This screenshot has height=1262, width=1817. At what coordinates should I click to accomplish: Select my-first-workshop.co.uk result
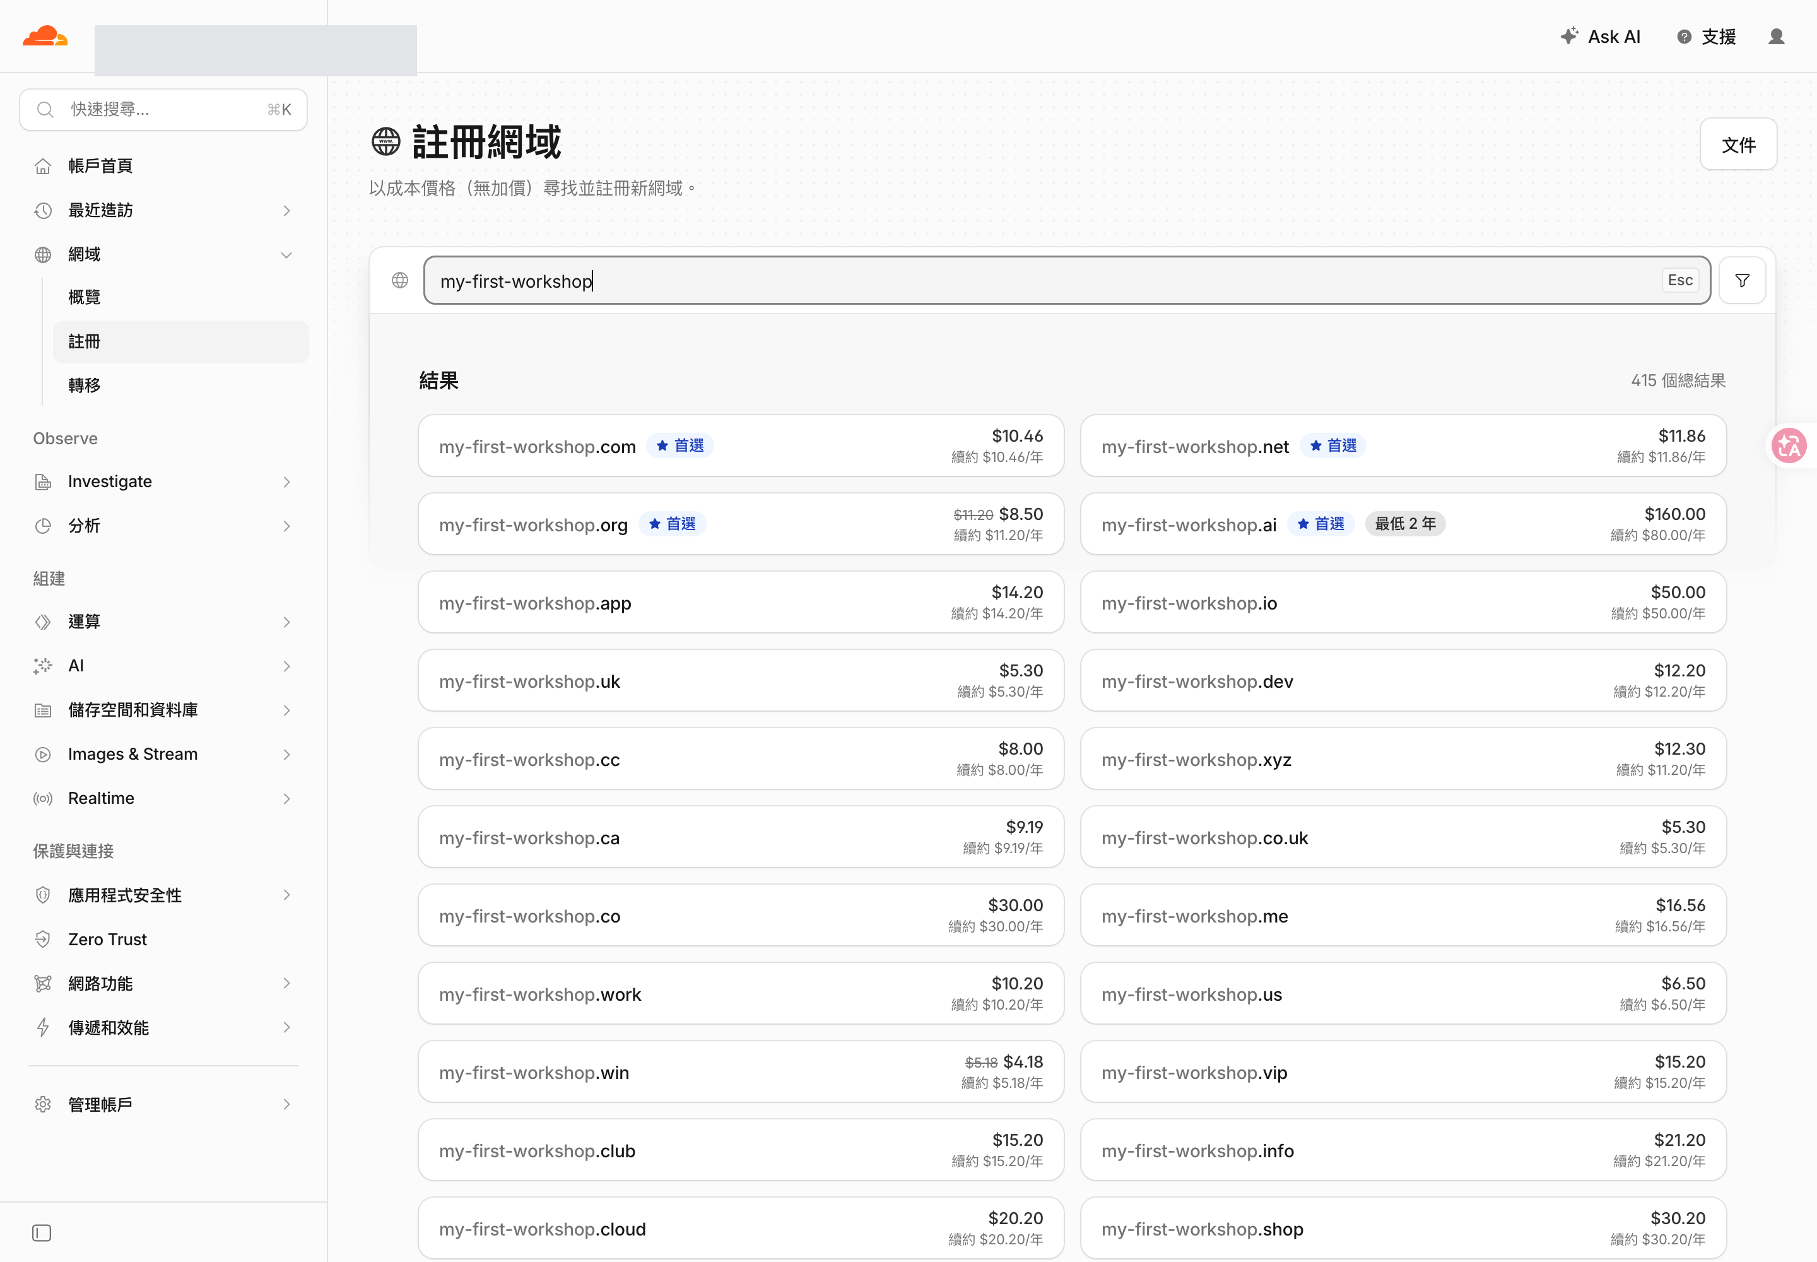pyautogui.click(x=1402, y=837)
